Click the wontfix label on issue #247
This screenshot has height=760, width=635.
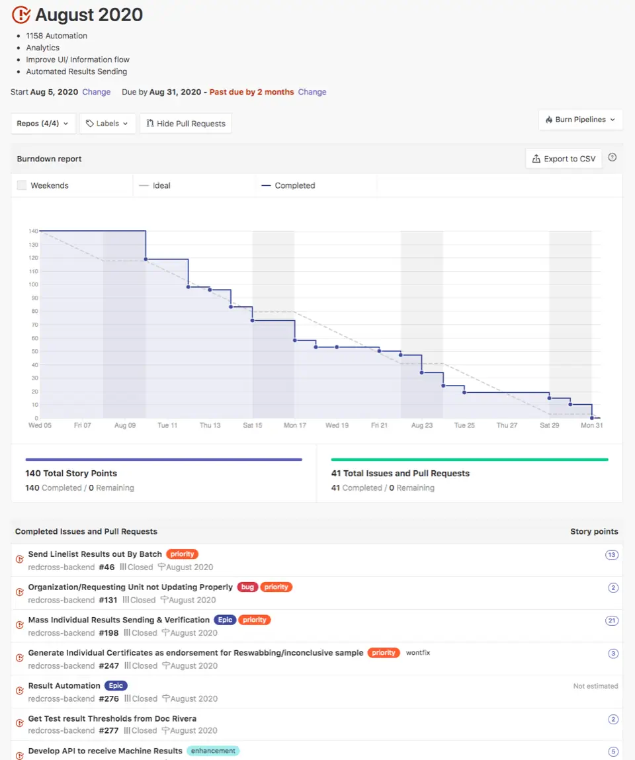point(418,653)
